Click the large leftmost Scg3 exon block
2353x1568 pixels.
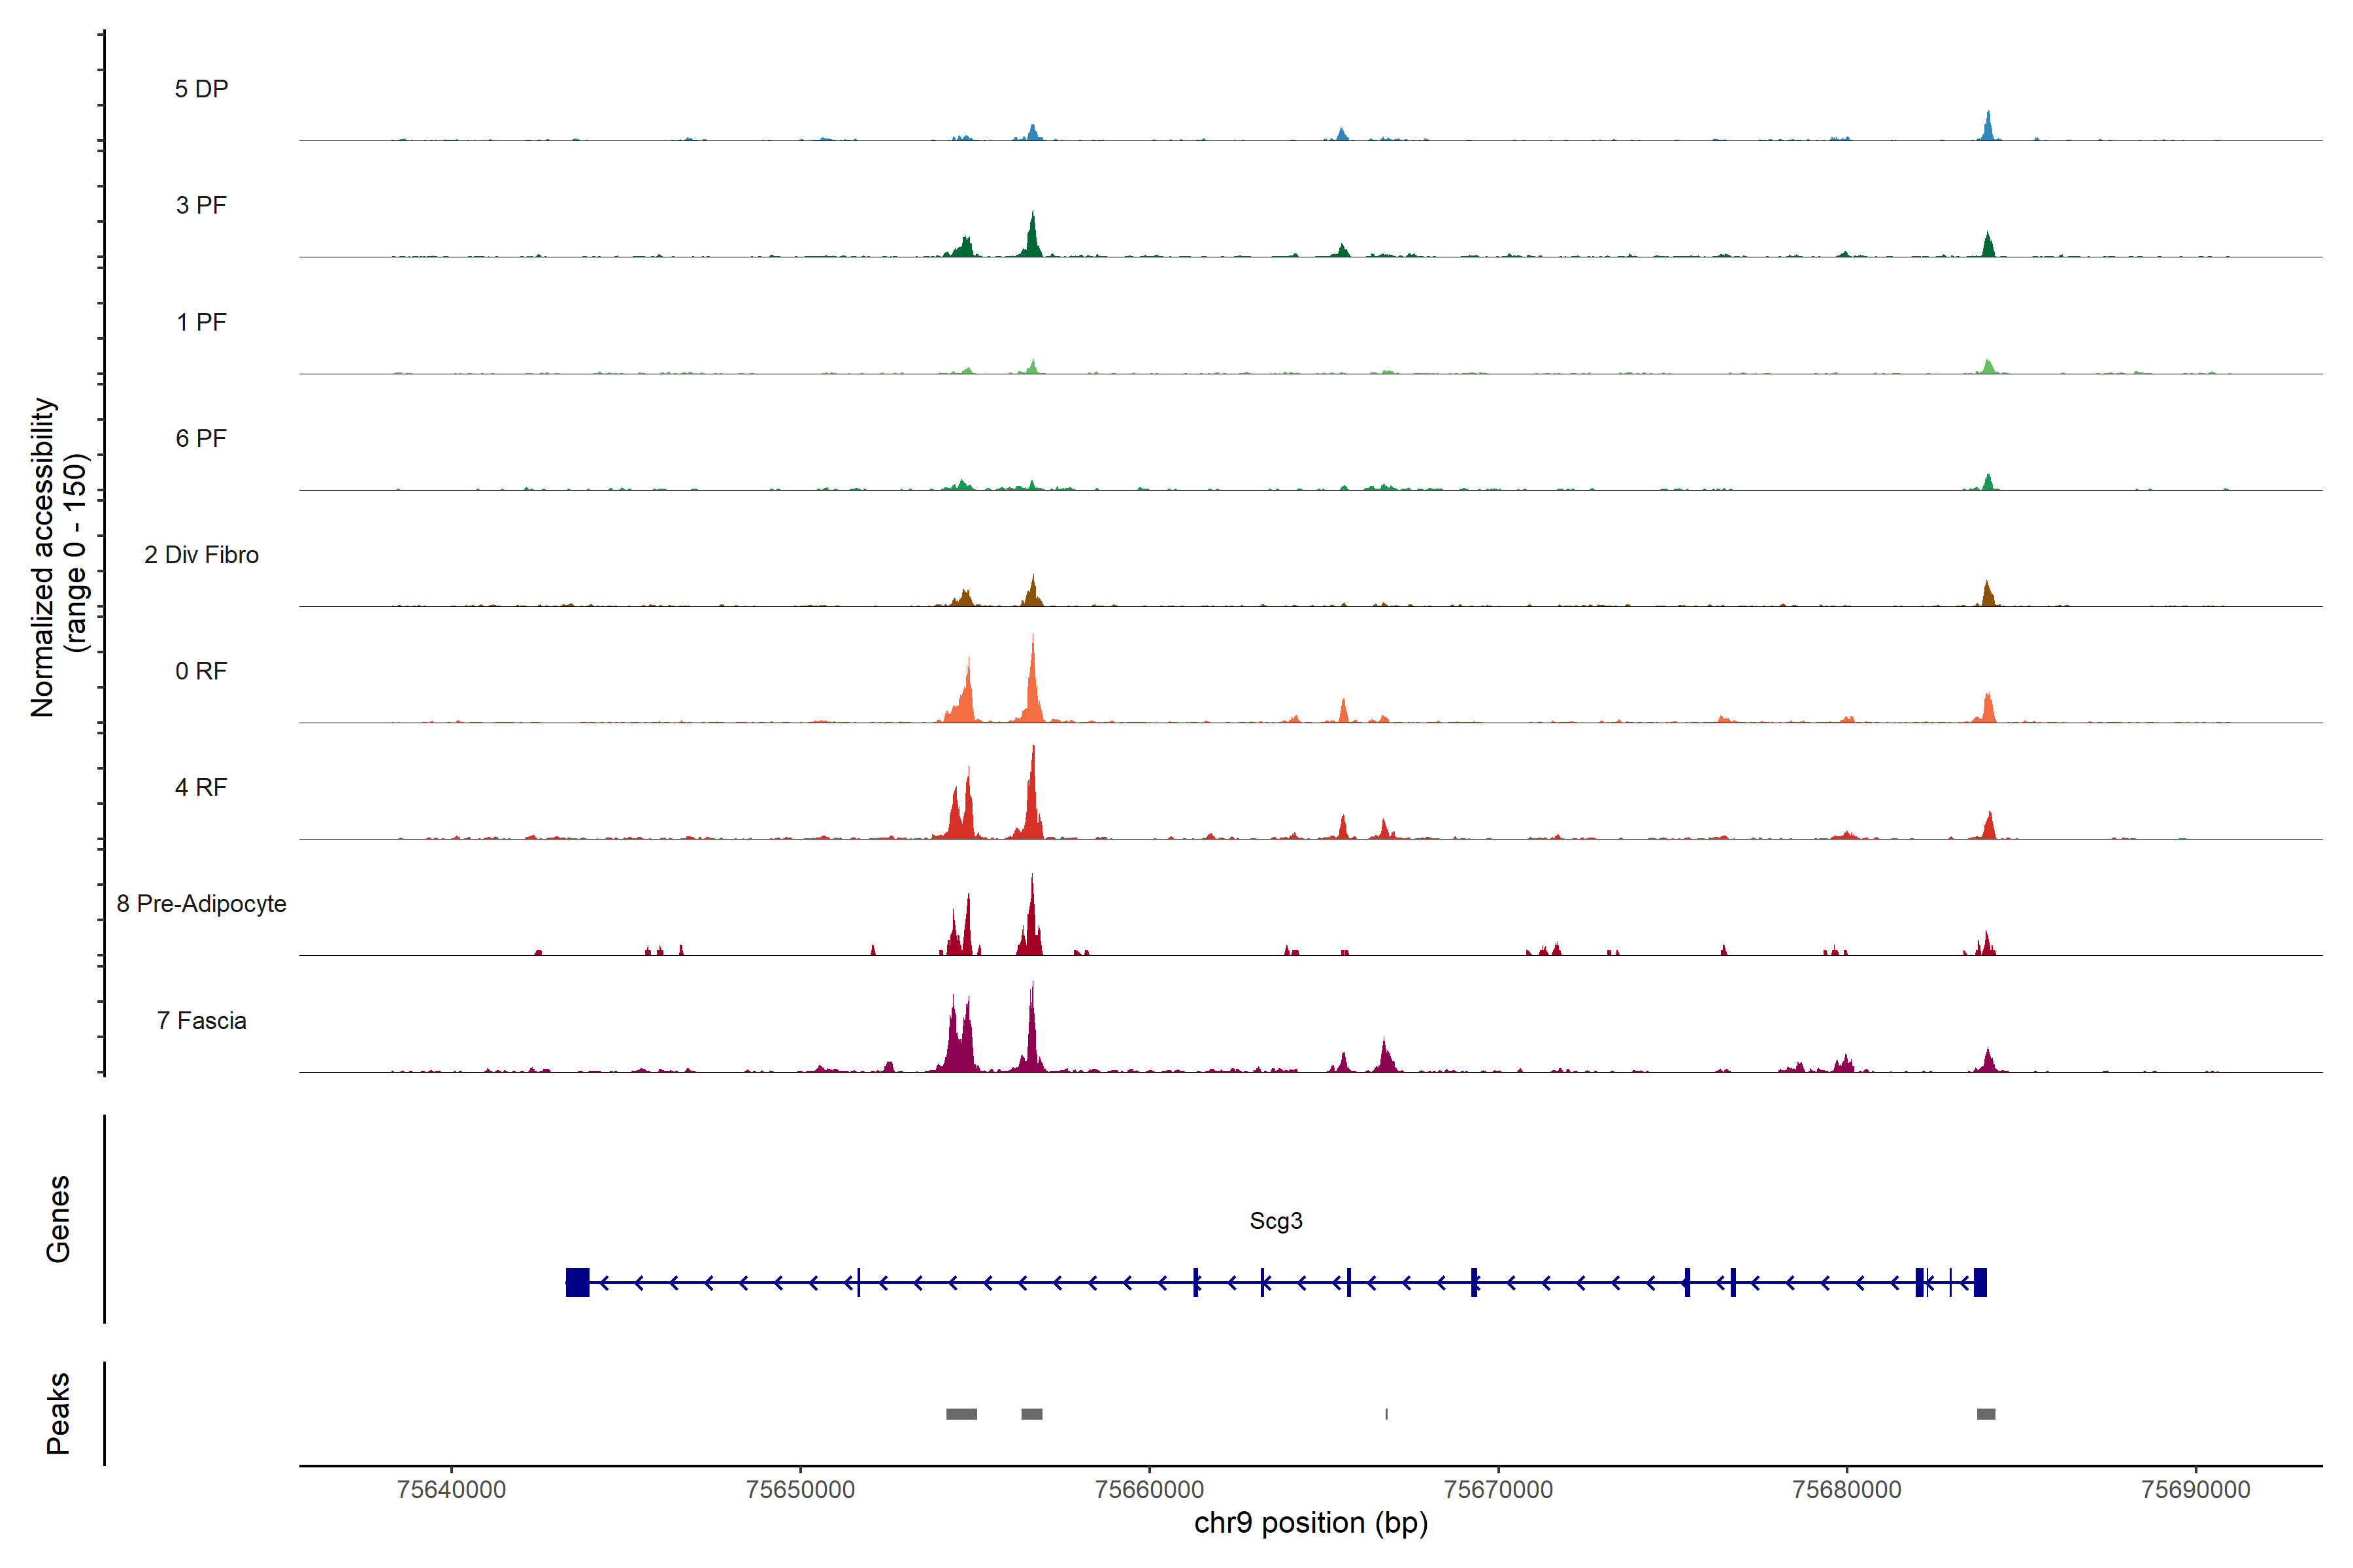(x=577, y=1282)
